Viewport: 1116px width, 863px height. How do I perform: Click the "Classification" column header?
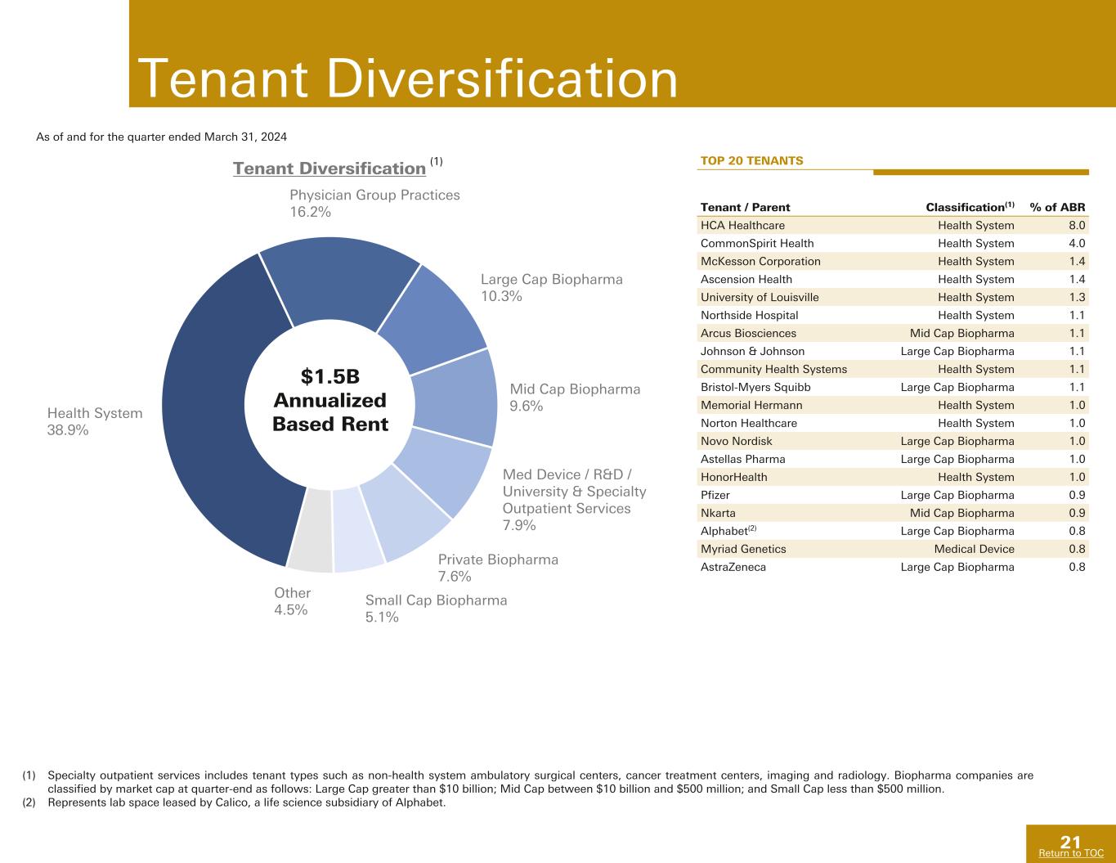[970, 207]
